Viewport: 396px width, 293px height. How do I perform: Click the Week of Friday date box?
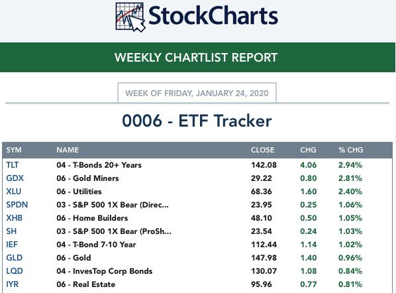[197, 93]
